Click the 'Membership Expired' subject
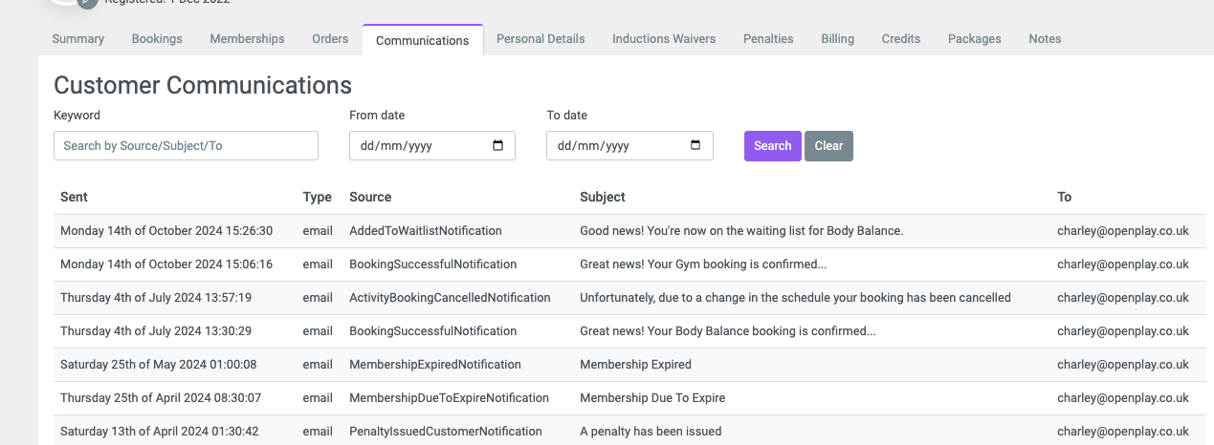The height and width of the screenshot is (445, 1214). tap(635, 365)
